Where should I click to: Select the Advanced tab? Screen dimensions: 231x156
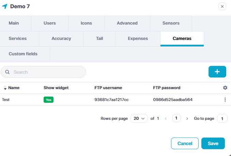[127, 23]
